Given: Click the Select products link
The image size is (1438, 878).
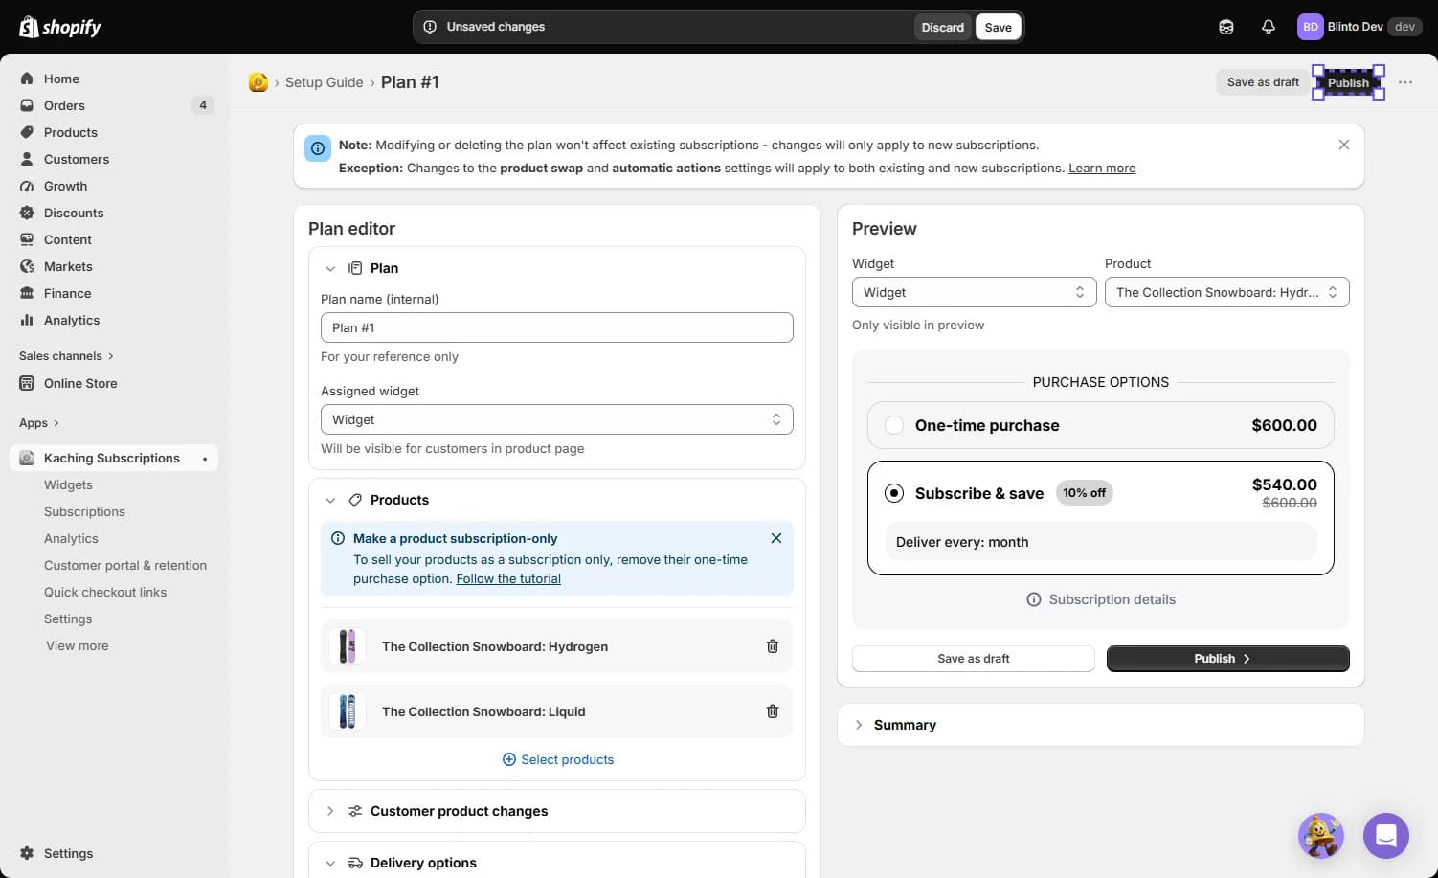Looking at the screenshot, I should [x=558, y=759].
